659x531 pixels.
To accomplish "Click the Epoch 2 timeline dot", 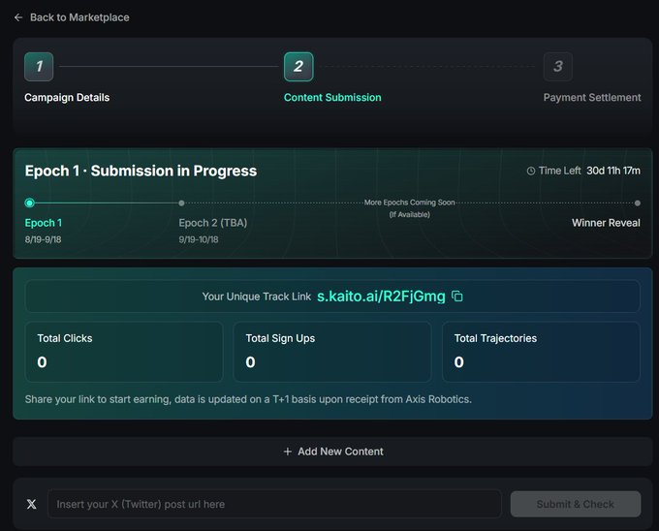I will (x=181, y=203).
